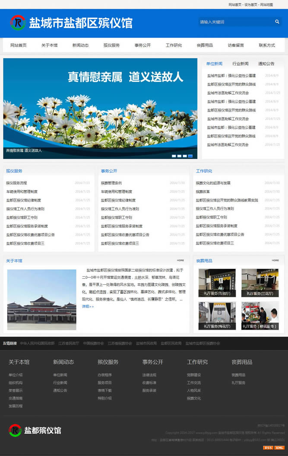Image resolution: width=288 pixels, height=456 pixels.
Task: Open 殡葬文化 in the footer
Action: (x=194, y=398)
